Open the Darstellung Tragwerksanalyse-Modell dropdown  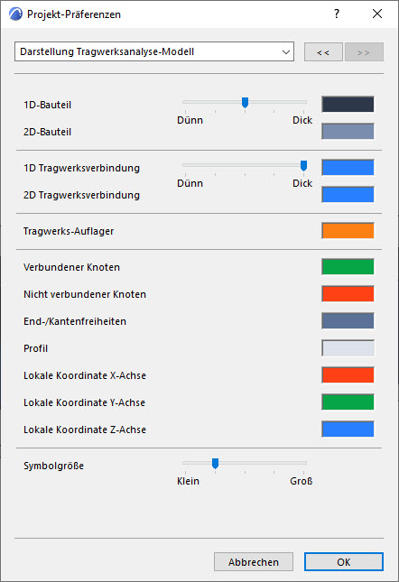[154, 51]
